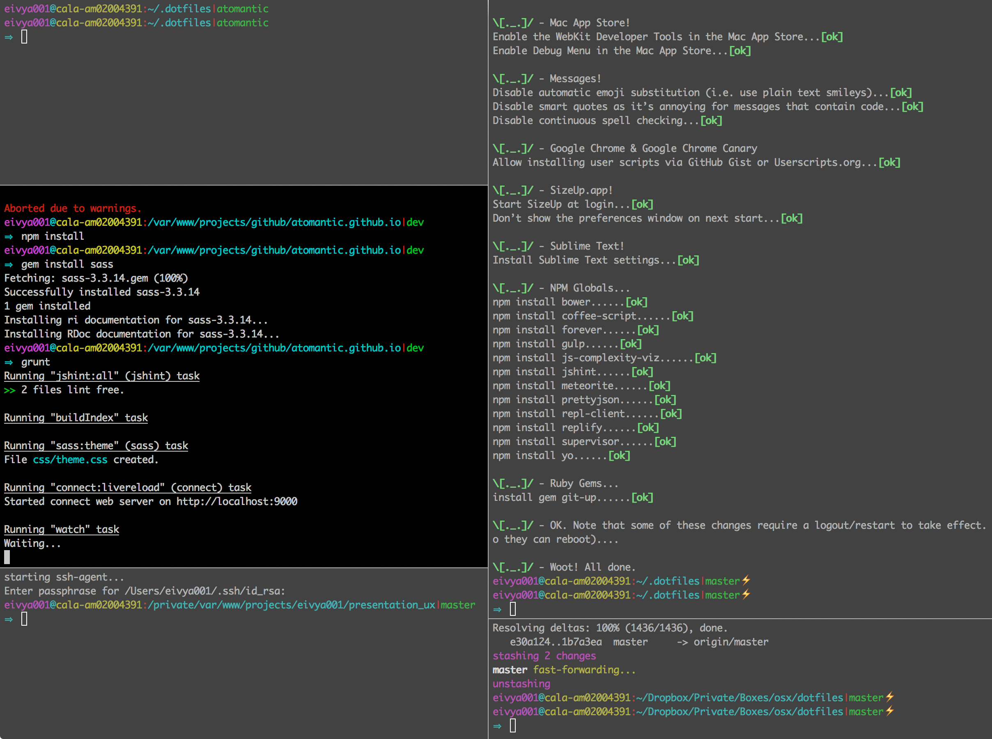Click the divider above 'starting ssh-agent...'
The image size is (992, 739).
point(244,568)
